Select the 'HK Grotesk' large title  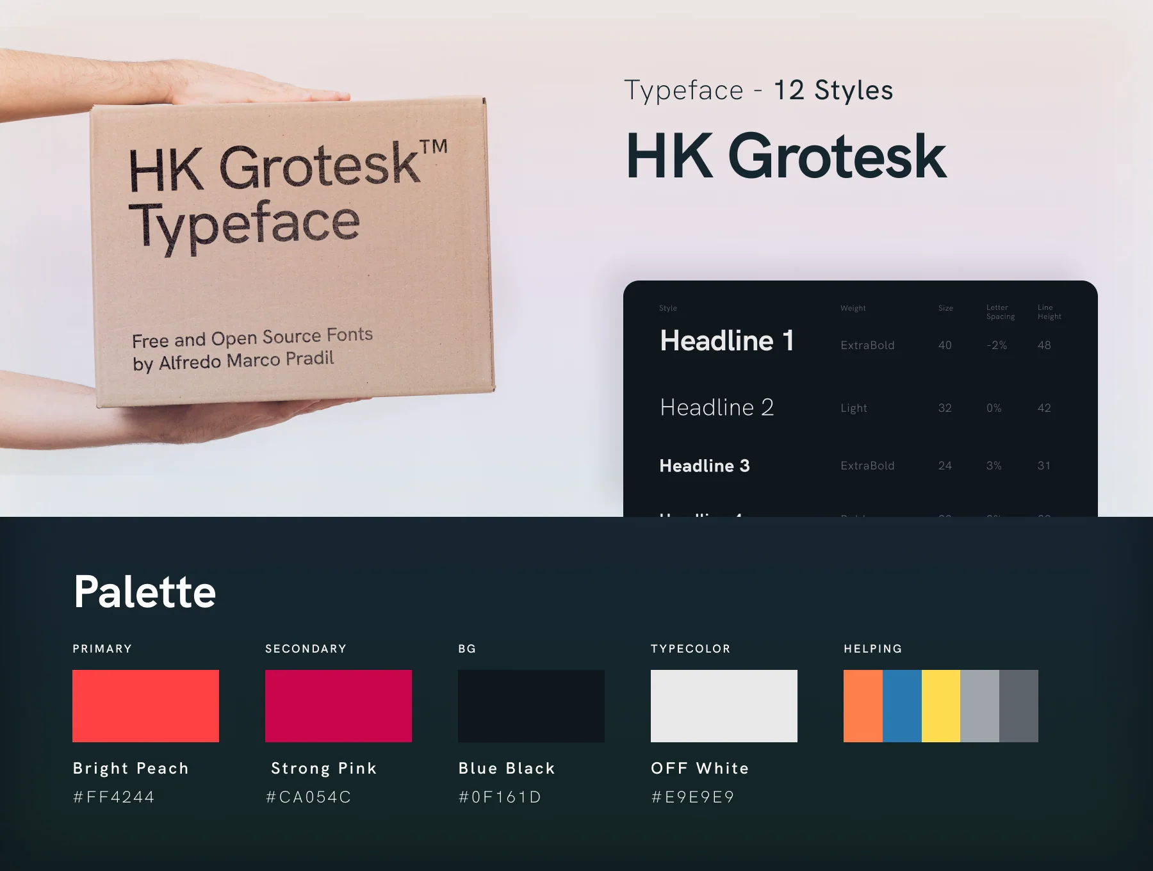(786, 156)
